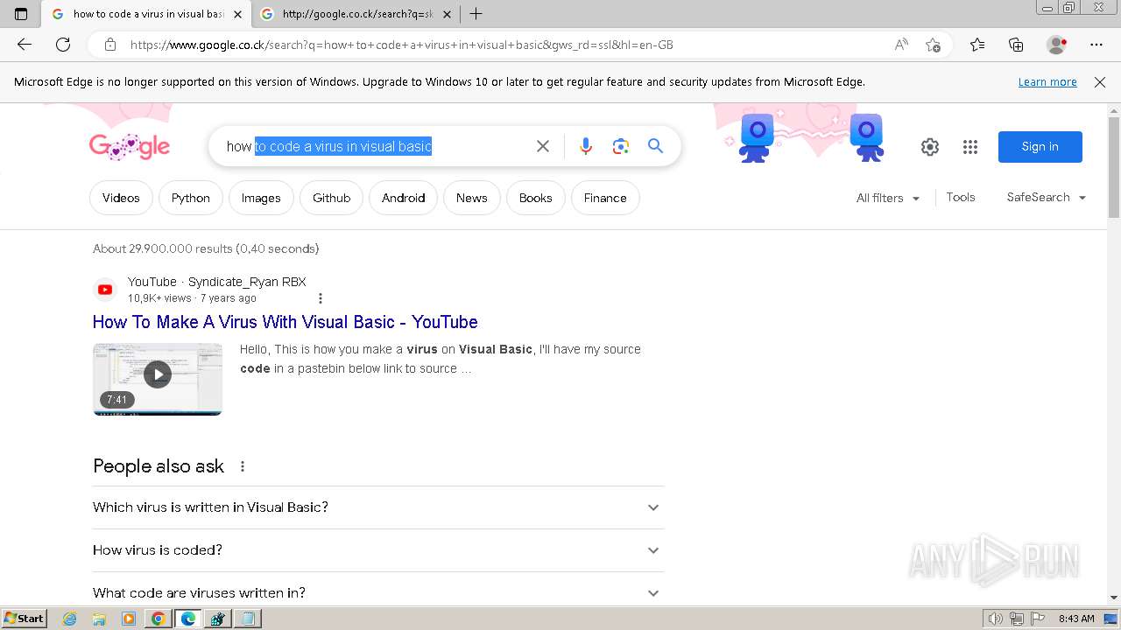Submit the query with the magnifier icon
This screenshot has width=1121, height=630.
(655, 146)
